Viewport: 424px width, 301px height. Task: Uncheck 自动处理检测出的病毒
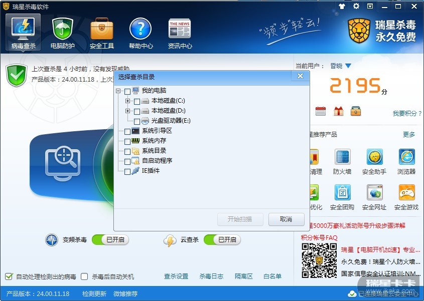coord(9,276)
